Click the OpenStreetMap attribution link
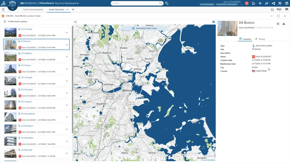The width and height of the screenshot is (290, 163). pyautogui.click(x=209, y=160)
